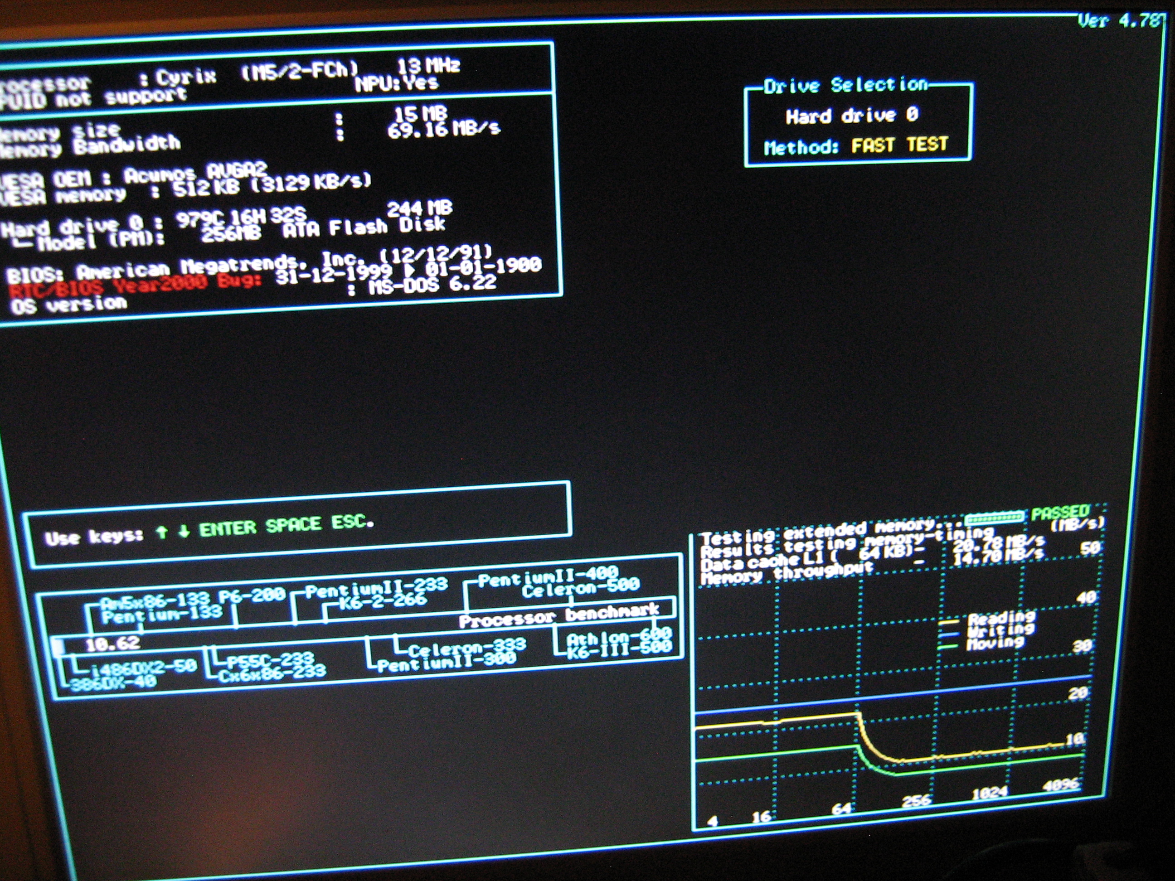
Task: Click the Pentium-133 benchmark label
Action: coord(162,616)
